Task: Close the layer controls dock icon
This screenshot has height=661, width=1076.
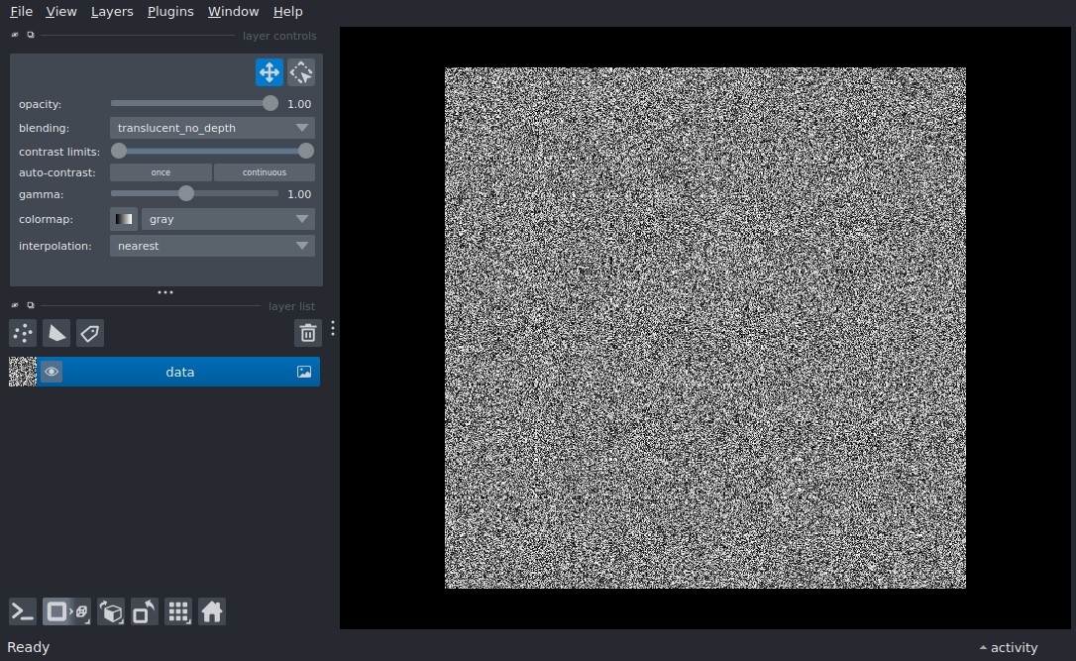Action: point(15,35)
